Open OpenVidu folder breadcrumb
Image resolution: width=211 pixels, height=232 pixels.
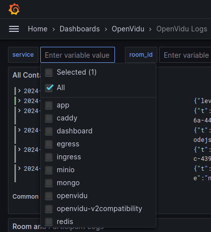pyautogui.click(x=128, y=29)
